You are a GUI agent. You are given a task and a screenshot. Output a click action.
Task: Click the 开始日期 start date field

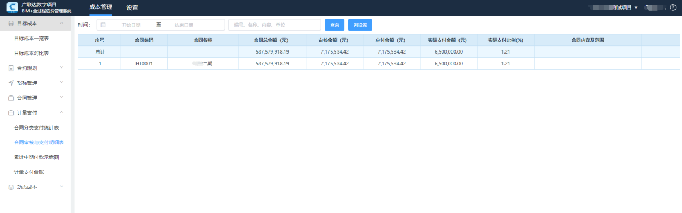131,25
